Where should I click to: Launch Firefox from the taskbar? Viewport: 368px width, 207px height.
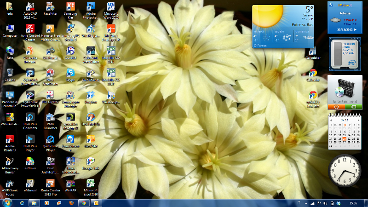click(71, 203)
